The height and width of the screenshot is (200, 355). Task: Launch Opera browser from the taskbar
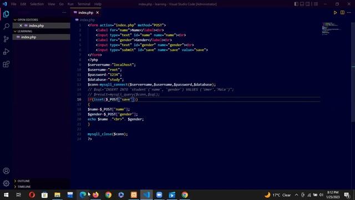(32, 195)
